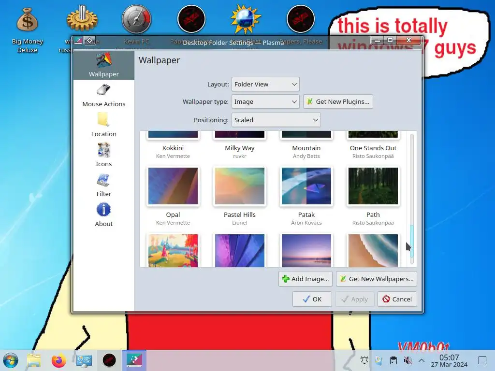This screenshot has width=495, height=371.
Task: Open the file manager taskbar icon
Action: point(34,360)
